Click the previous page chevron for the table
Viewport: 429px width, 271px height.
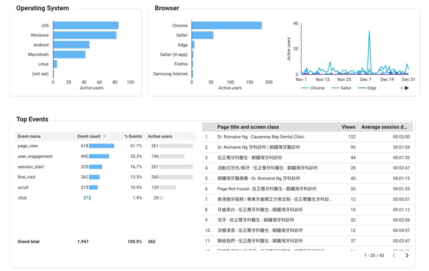pyautogui.click(x=394, y=255)
